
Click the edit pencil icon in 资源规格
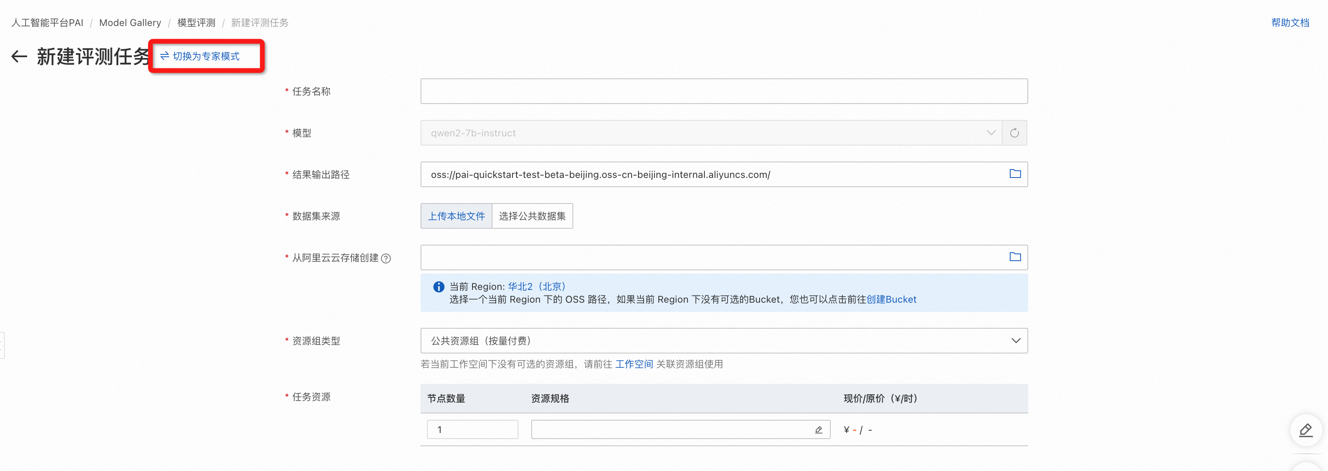click(x=818, y=429)
